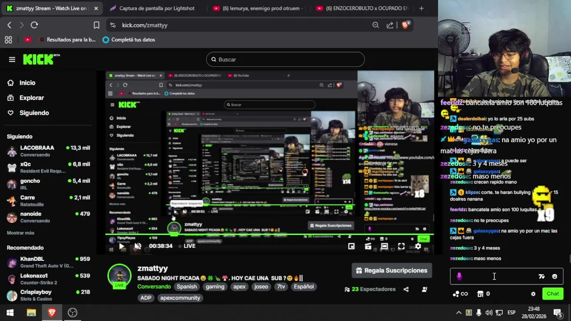Screen dimensions: 571x321
Task: Open Windows Start menu
Action: coord(10,313)
